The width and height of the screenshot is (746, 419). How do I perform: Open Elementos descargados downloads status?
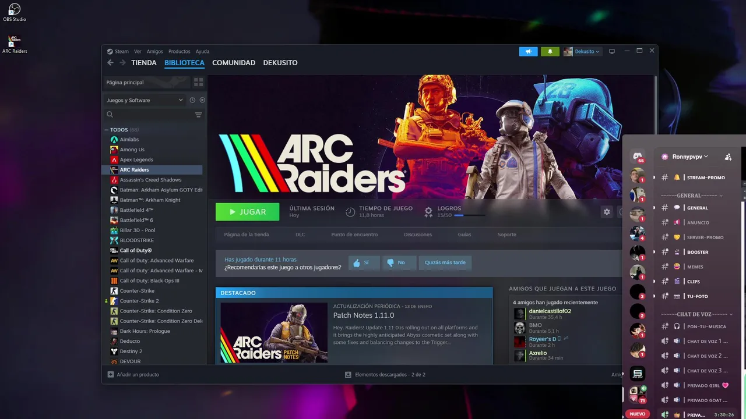pos(385,374)
